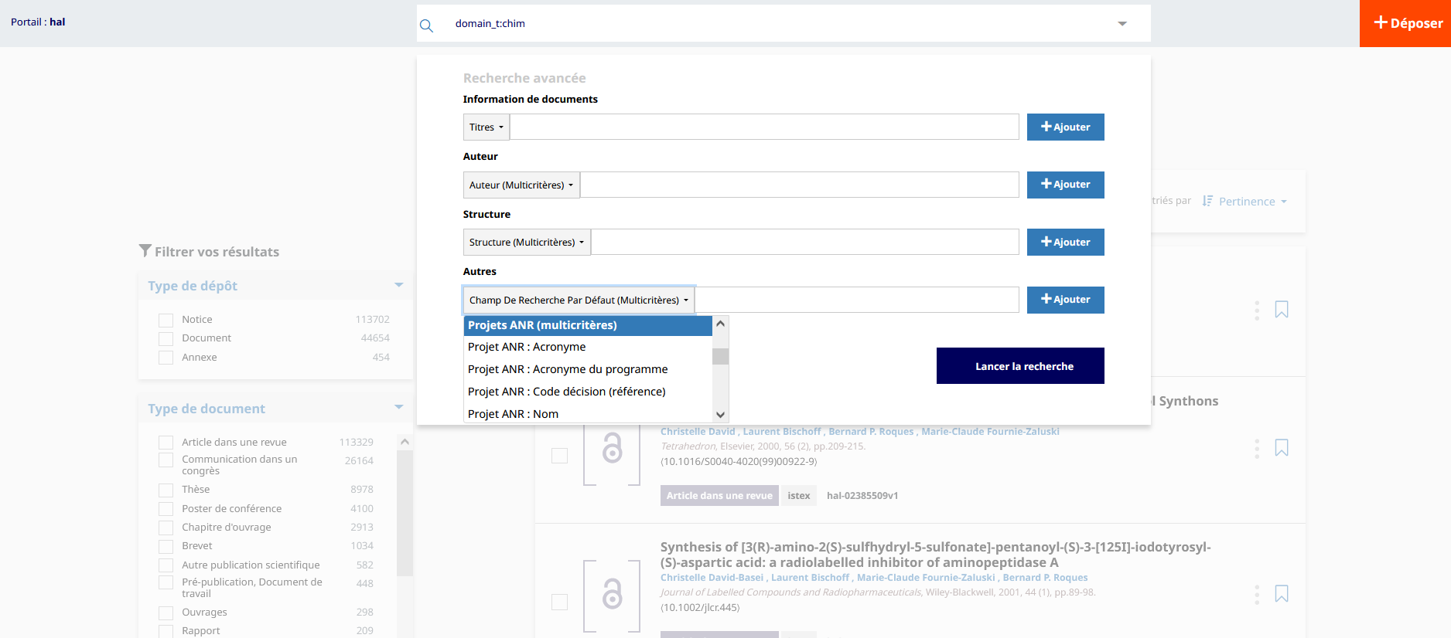Collapse the Type de document panel
This screenshot has width=1451, height=638.
(399, 407)
